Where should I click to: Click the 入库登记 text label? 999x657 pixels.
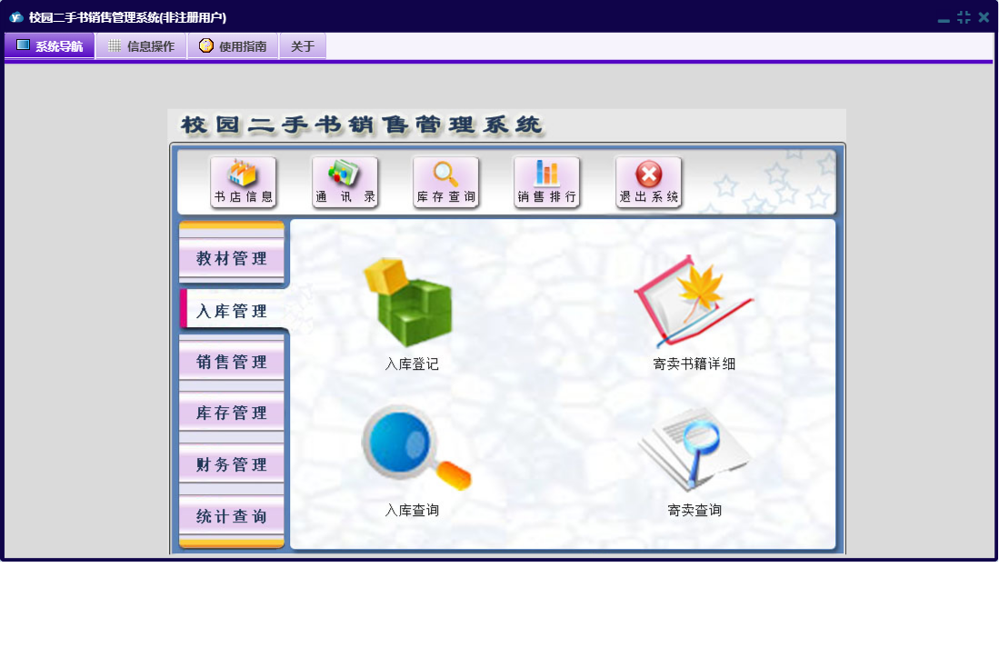[412, 364]
